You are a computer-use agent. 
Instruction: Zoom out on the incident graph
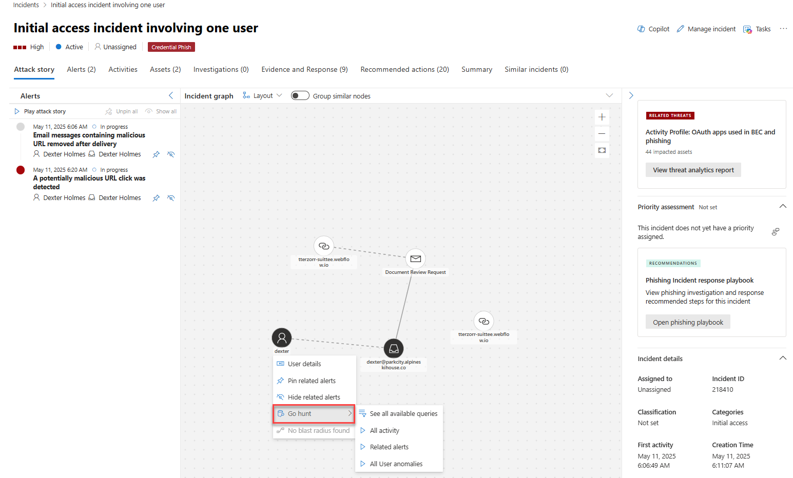(x=602, y=134)
